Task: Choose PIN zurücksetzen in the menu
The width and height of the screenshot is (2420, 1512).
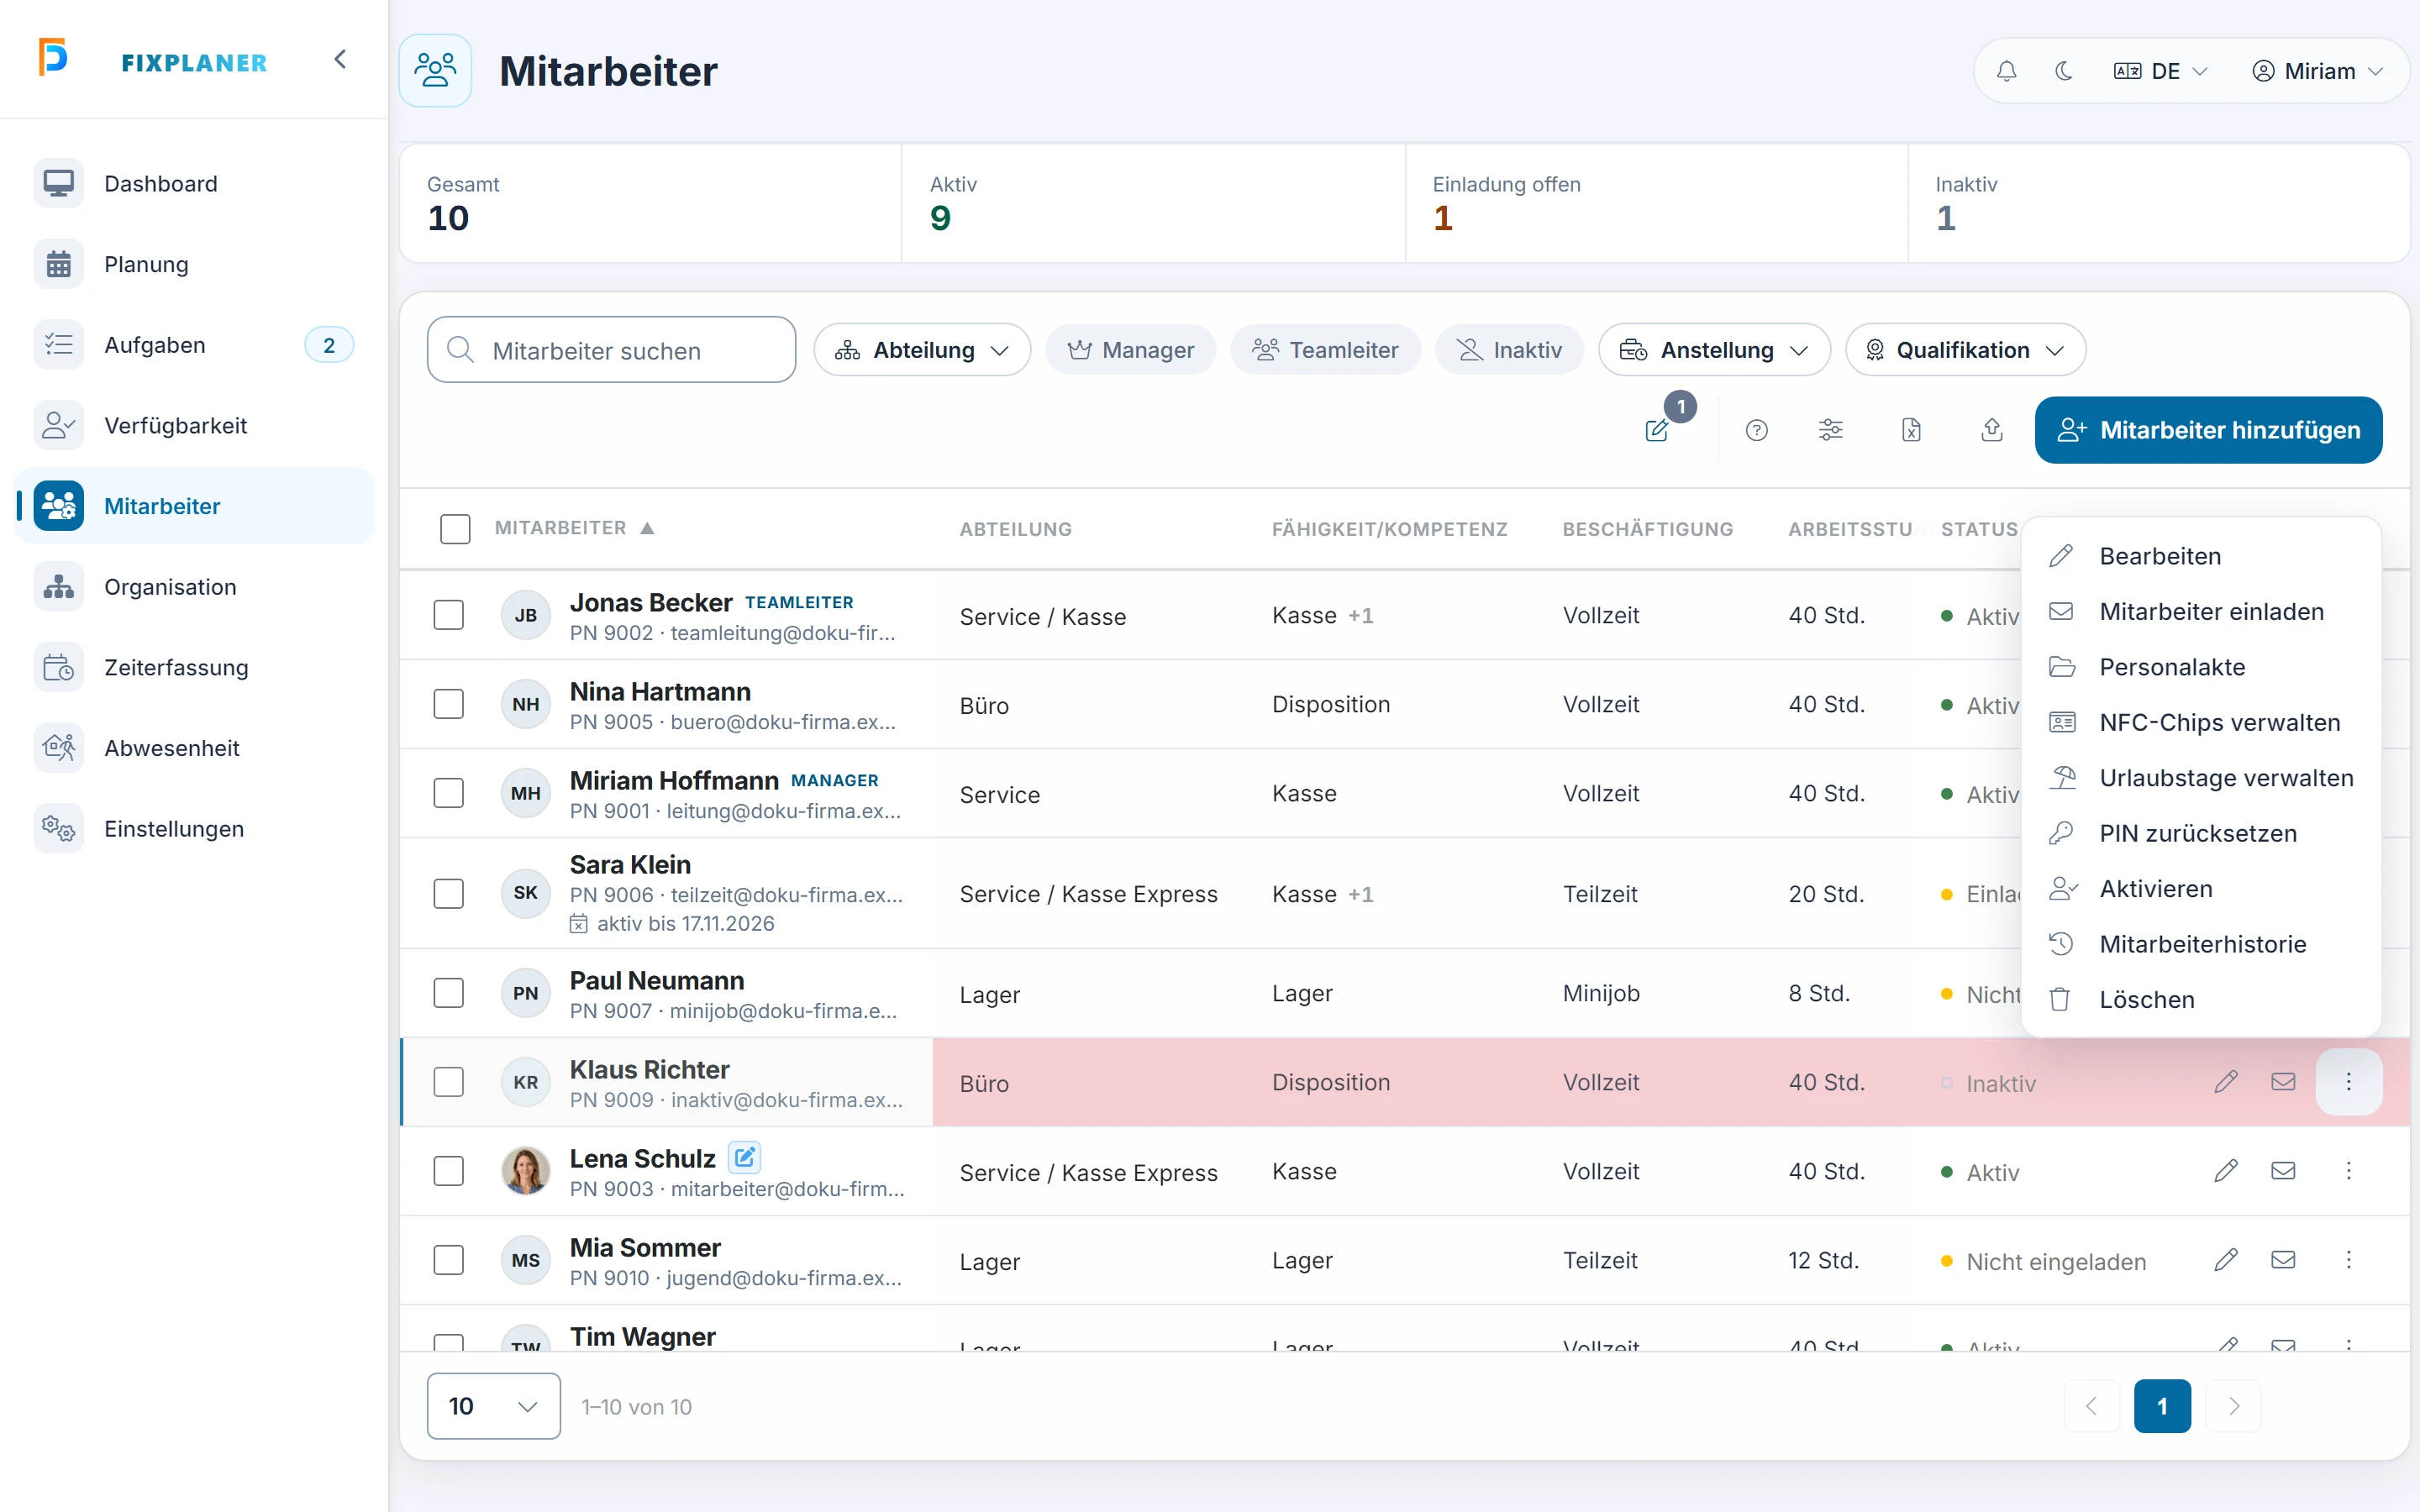Action: pyautogui.click(x=2200, y=833)
